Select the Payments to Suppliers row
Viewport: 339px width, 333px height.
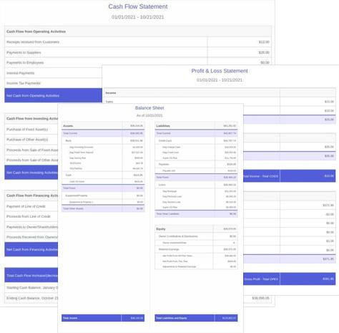coord(138,52)
